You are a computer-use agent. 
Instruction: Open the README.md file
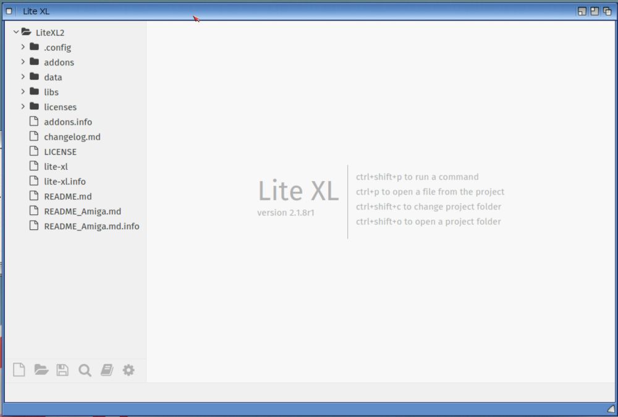pyautogui.click(x=68, y=196)
